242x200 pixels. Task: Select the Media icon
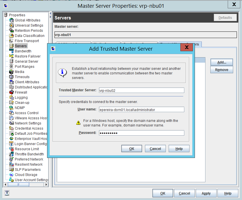click(11, 72)
